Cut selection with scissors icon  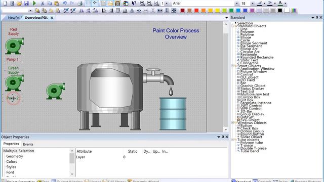click(x=43, y=4)
